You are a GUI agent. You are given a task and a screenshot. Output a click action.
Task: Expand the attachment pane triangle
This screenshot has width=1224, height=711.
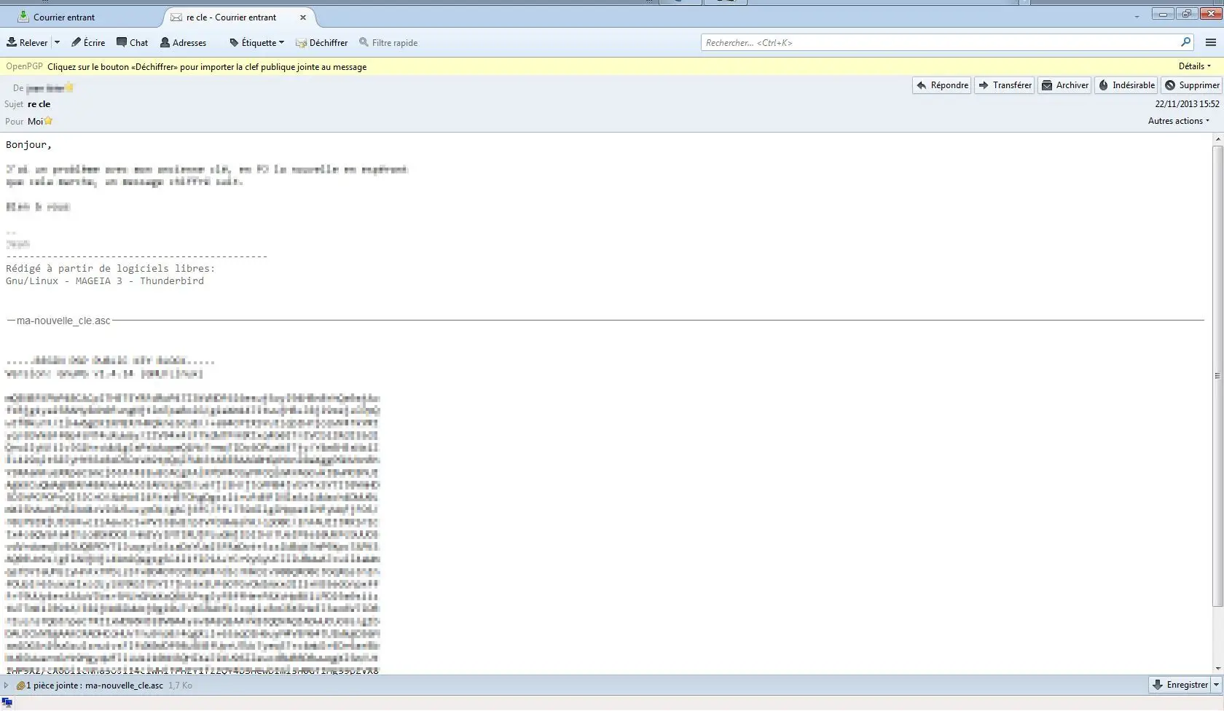(x=6, y=685)
